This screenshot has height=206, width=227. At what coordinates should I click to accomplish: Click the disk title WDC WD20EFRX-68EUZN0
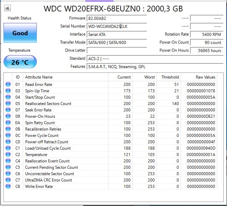[92, 9]
